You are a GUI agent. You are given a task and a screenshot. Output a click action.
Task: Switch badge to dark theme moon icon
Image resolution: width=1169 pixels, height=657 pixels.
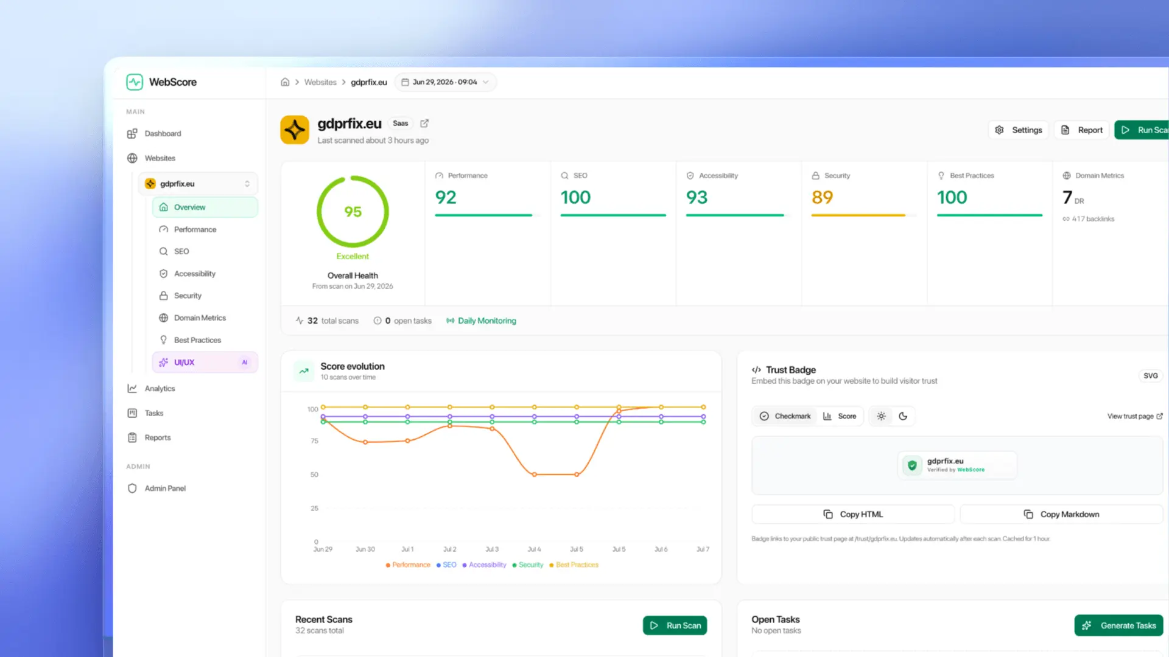click(903, 417)
